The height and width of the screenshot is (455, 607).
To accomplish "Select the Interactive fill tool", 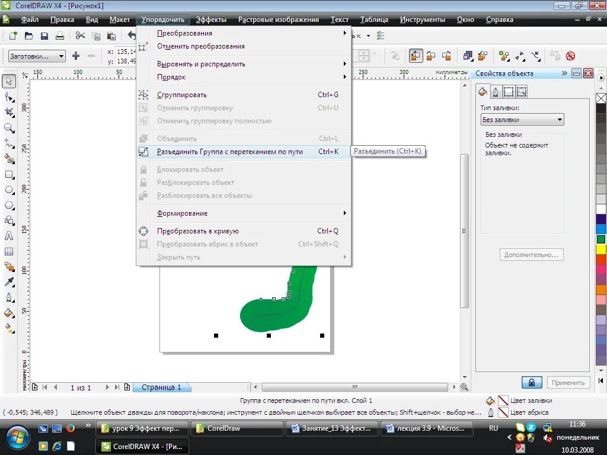I will (x=9, y=328).
